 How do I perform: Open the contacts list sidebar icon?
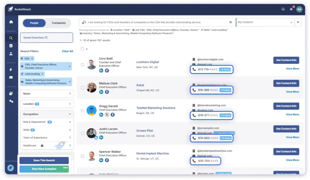[11, 46]
